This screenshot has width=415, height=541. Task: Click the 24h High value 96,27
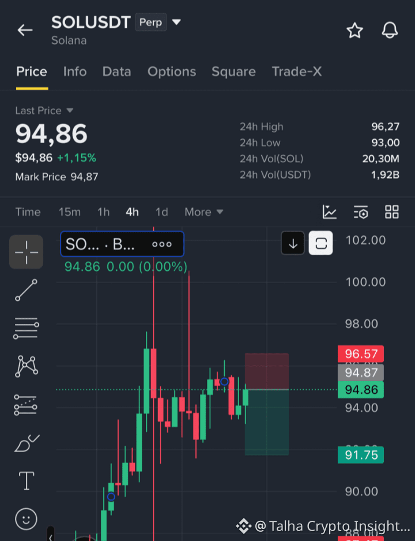(x=386, y=126)
